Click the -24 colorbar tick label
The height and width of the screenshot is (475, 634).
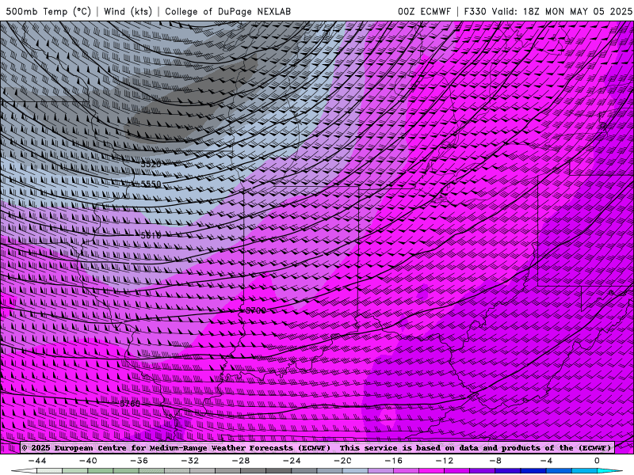tap(292, 461)
